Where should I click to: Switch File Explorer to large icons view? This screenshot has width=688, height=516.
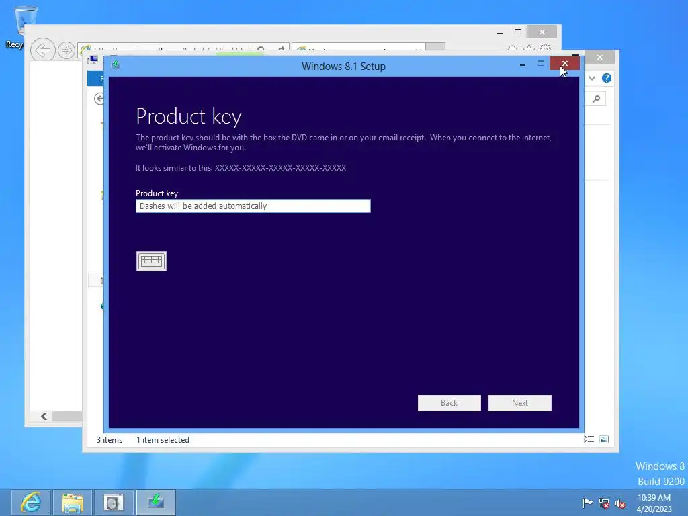tap(604, 439)
